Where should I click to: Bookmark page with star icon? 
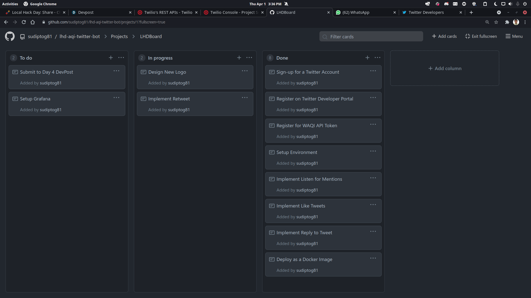click(496, 22)
